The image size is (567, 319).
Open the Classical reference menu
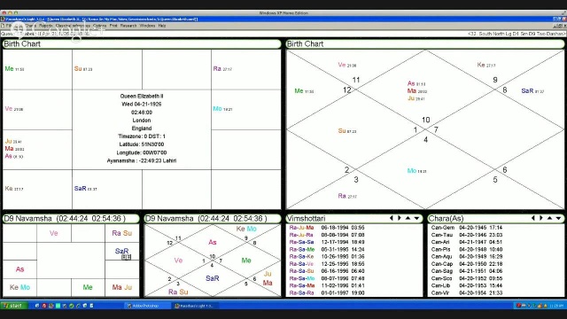click(73, 26)
